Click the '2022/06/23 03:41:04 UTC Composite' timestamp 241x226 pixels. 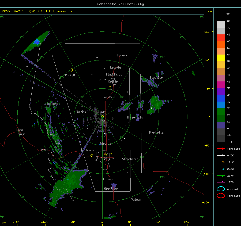[x=37, y=11]
